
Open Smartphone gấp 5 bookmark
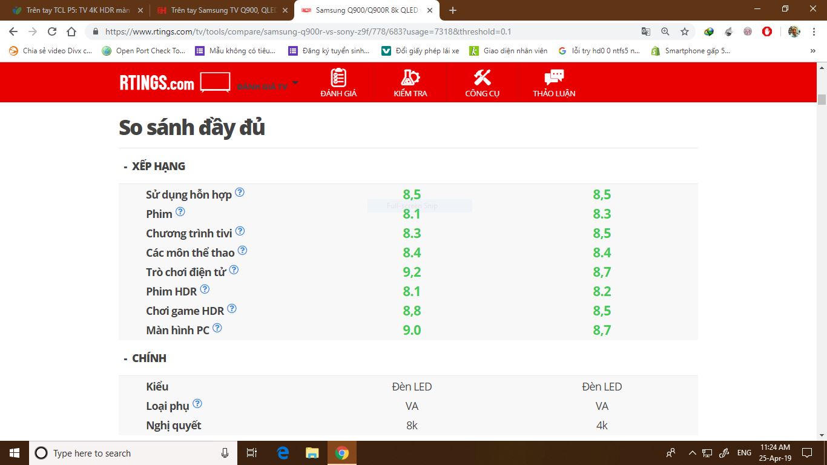(x=691, y=51)
